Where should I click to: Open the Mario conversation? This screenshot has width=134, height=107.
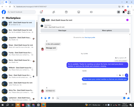pyautogui.click(x=18, y=61)
